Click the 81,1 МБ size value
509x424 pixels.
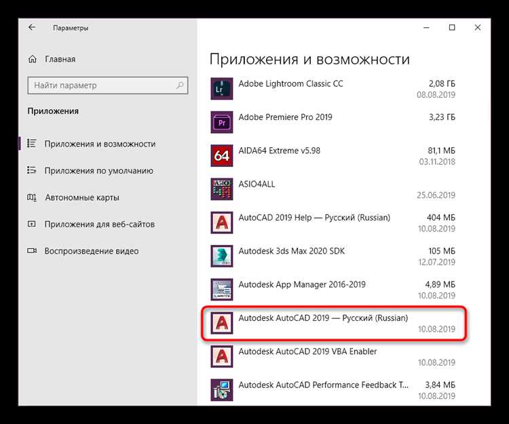[x=442, y=151]
